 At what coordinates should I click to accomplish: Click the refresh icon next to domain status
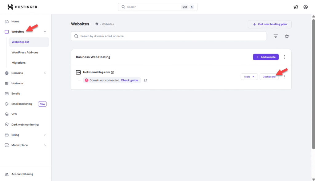(146, 80)
